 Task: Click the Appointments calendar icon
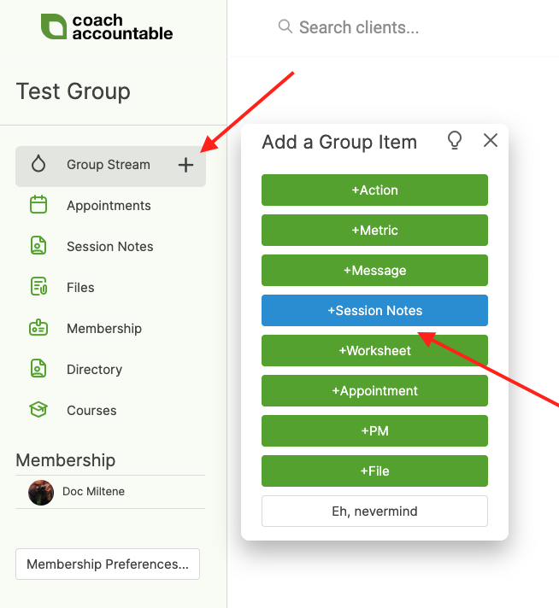(x=38, y=205)
